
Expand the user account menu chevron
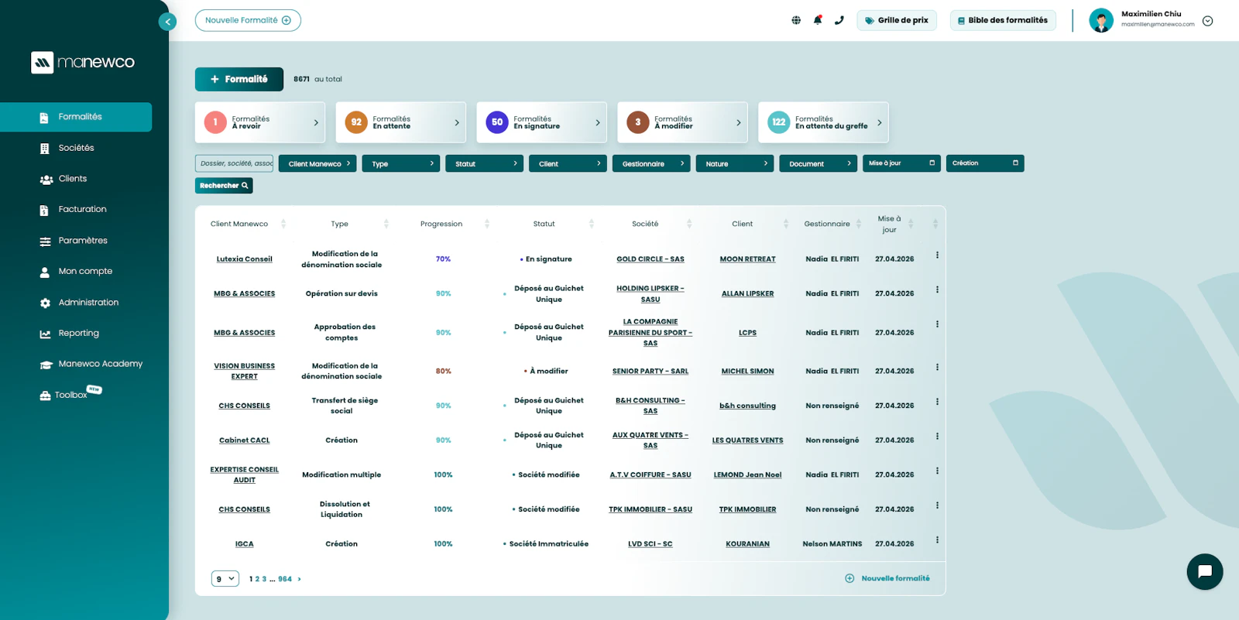pos(1207,21)
